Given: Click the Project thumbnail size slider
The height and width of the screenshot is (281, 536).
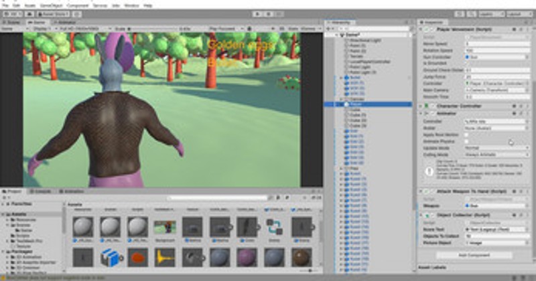Looking at the screenshot, I should [310, 270].
